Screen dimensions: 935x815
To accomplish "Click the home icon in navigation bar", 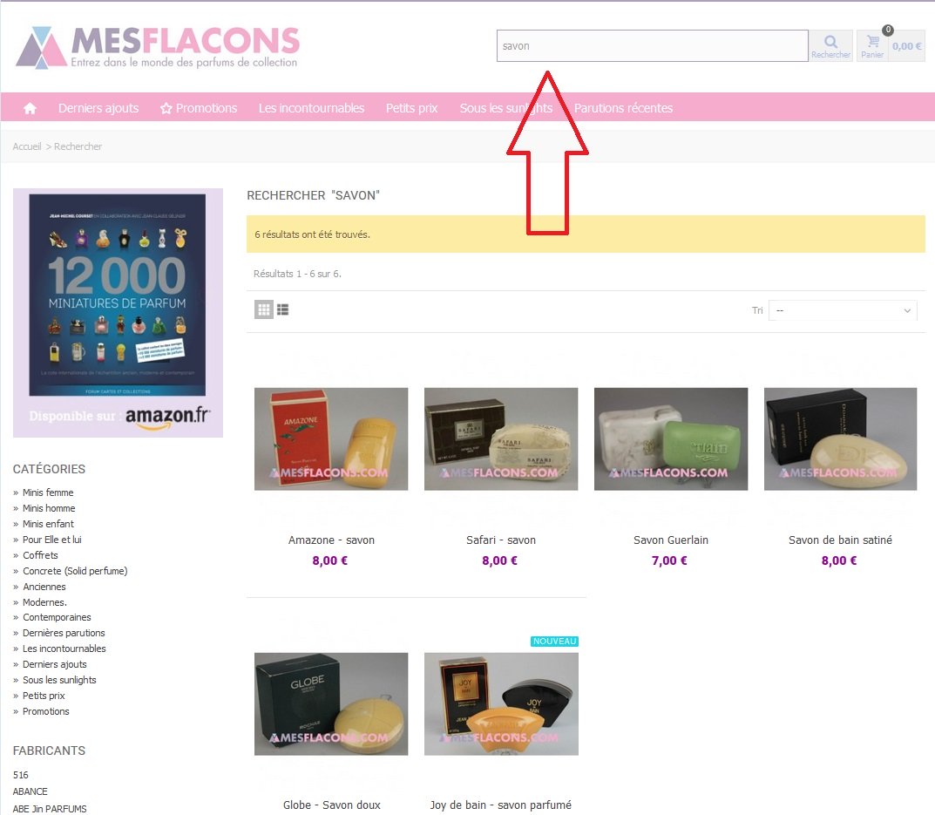I will 30,108.
